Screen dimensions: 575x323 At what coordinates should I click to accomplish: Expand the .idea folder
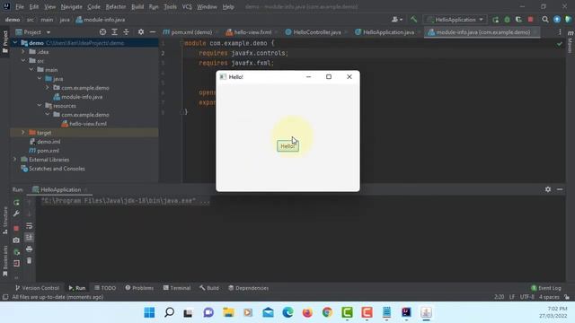coord(23,52)
